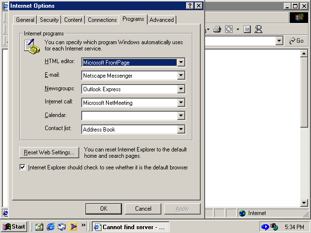Screen dimensions: 311x233
Task: Click the 5:34 PM system clock
Action: [x=294, y=227]
